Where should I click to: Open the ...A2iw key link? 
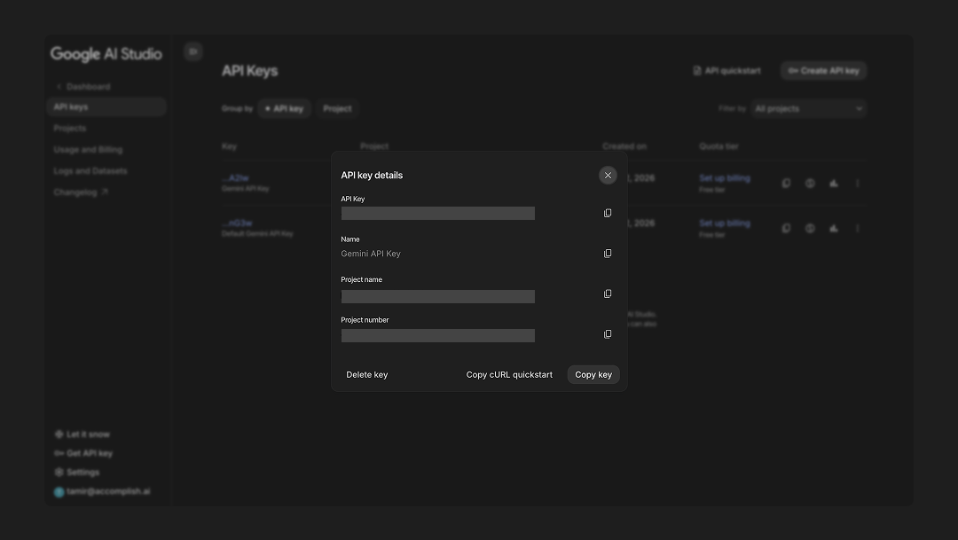[x=235, y=177]
